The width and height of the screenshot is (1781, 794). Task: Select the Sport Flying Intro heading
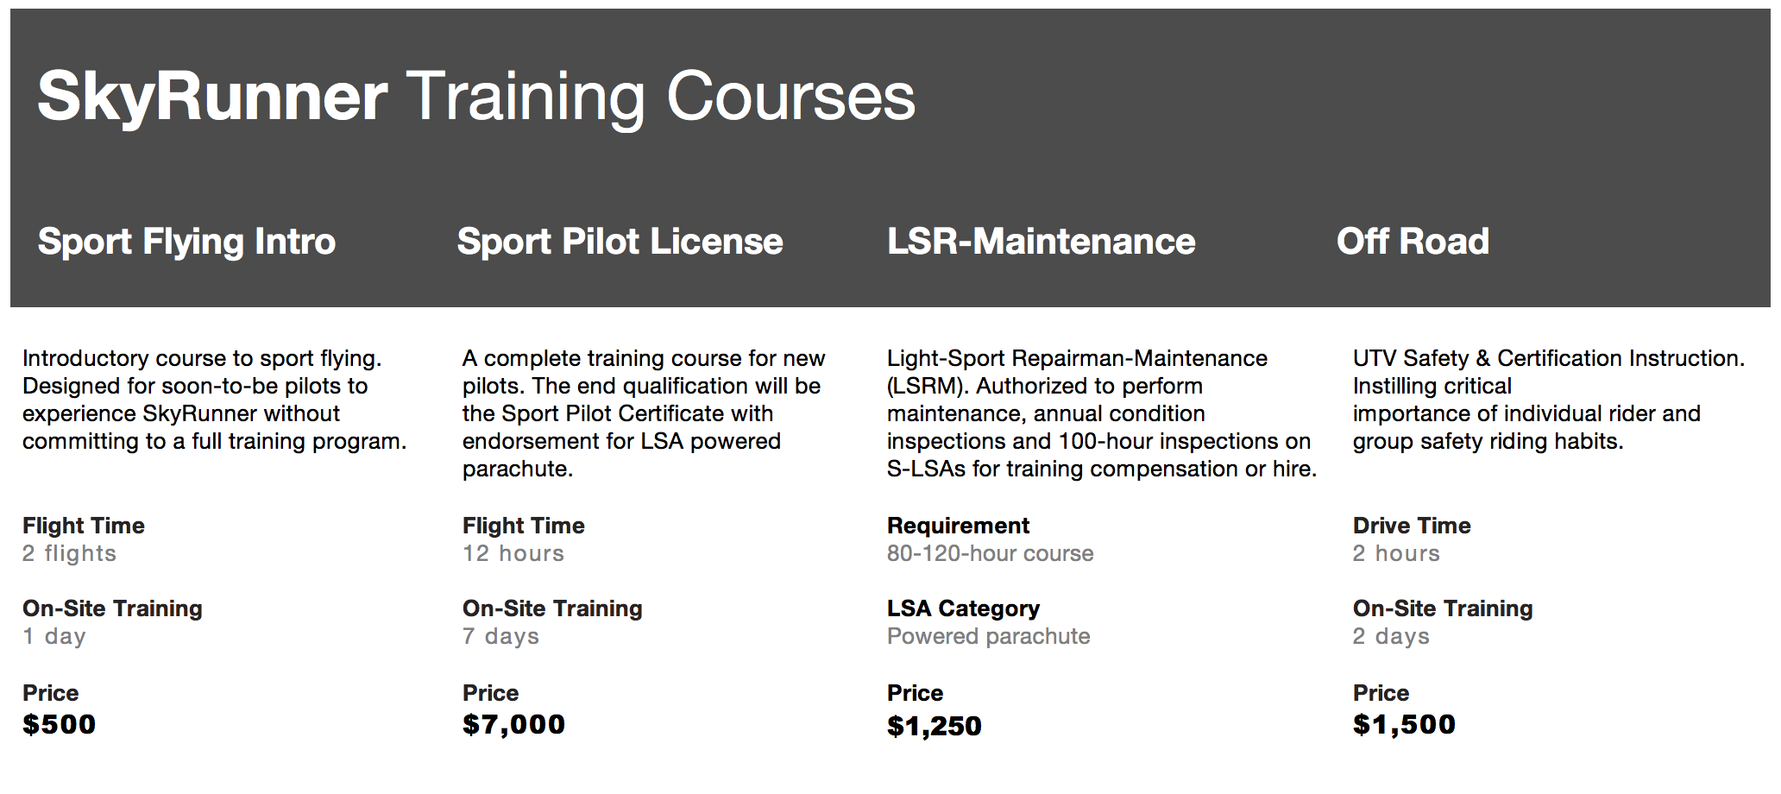(x=186, y=242)
